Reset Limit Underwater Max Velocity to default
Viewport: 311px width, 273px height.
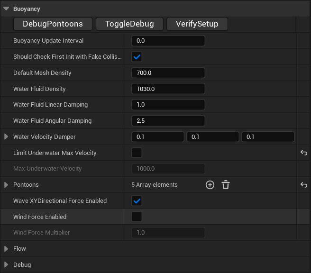pos(304,153)
